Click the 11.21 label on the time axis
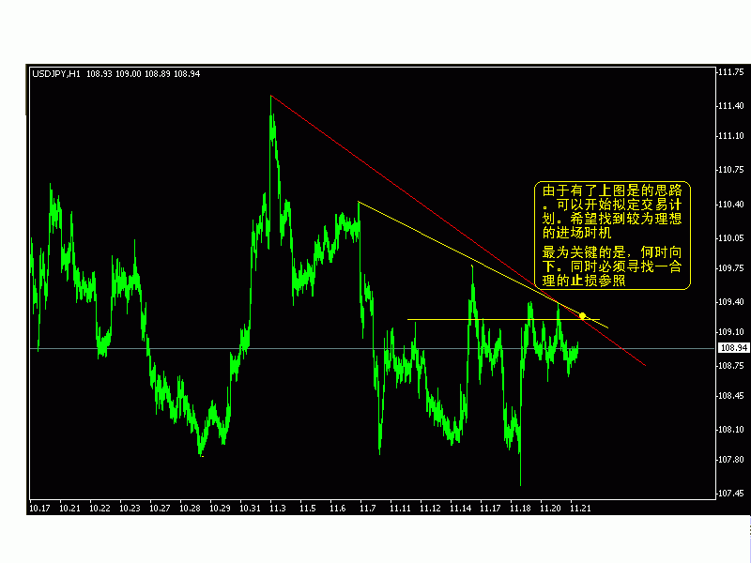The height and width of the screenshot is (563, 751). tap(582, 510)
